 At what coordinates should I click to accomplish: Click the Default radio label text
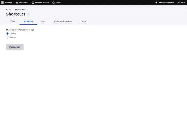pyautogui.click(x=13, y=34)
